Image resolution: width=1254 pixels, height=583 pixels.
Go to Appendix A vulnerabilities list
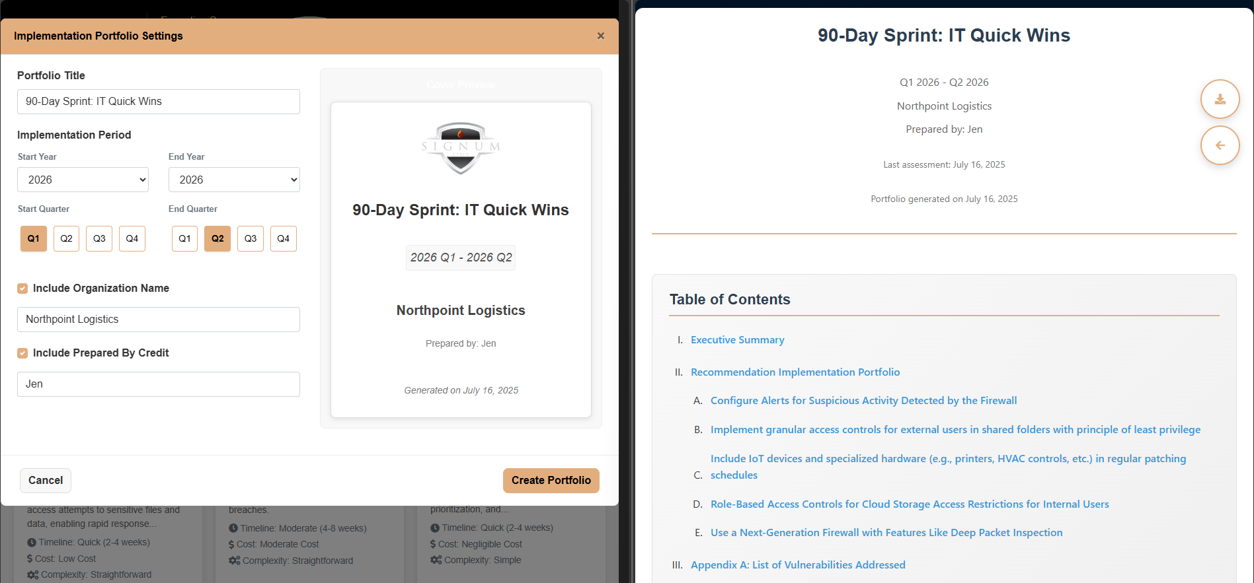[798, 565]
